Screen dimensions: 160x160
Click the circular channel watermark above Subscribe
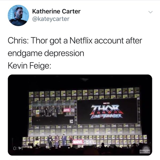coord(146,148)
